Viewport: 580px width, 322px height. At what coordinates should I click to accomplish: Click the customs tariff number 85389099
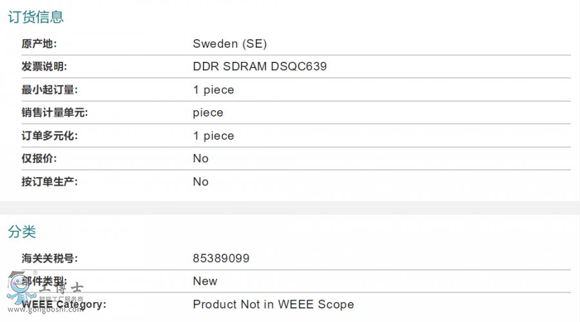click(x=221, y=258)
